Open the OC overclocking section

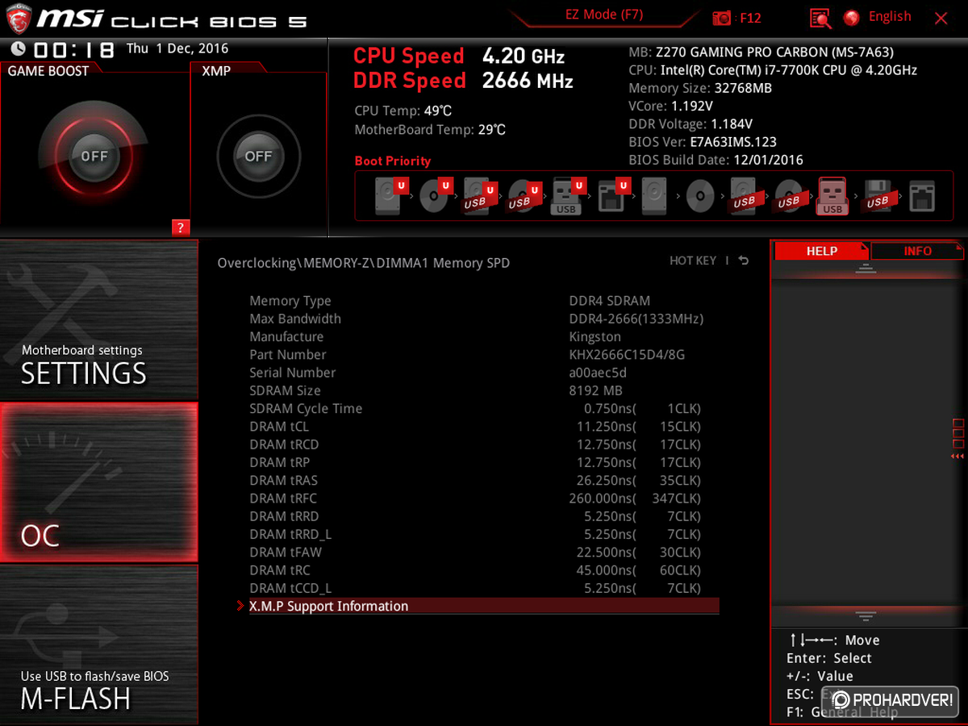point(98,482)
